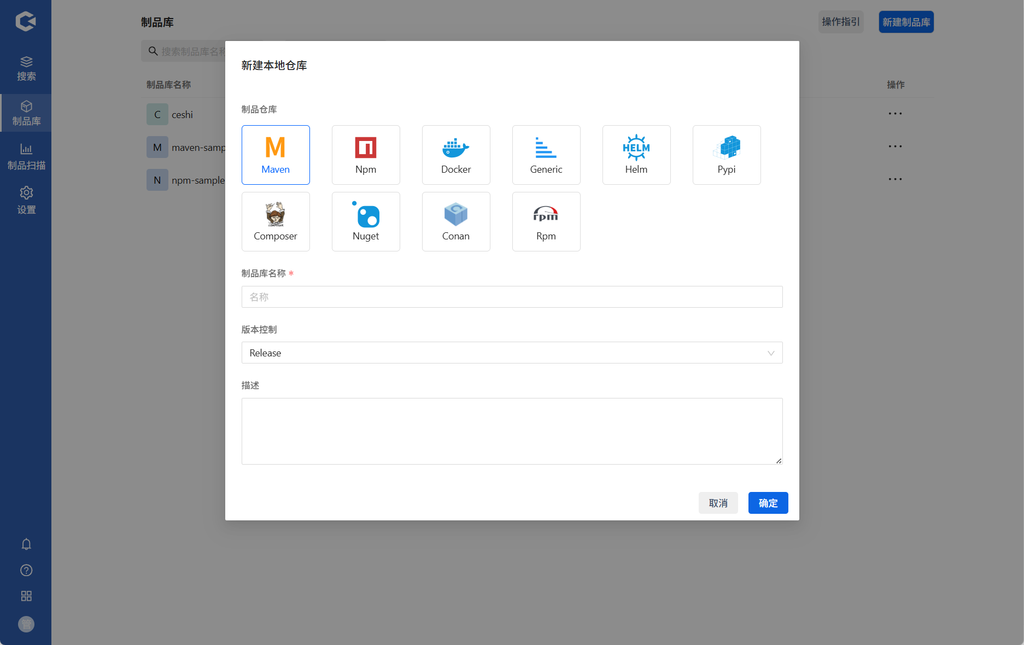The height and width of the screenshot is (645, 1024).
Task: Choose the Conan repository type
Action: 456,221
